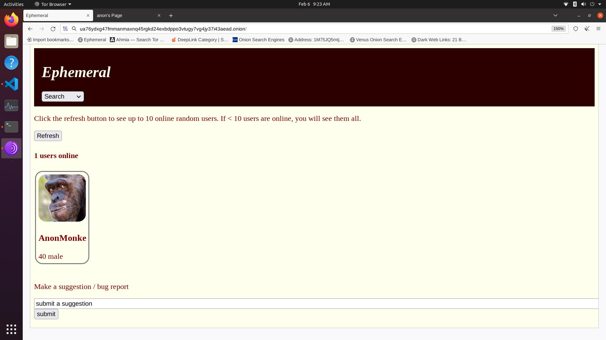
Task: Open the list all tabs chevron
Action: click(x=555, y=15)
